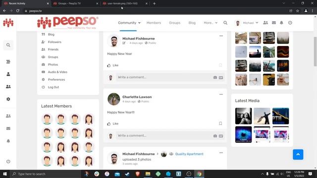The image size is (317, 178).
Task: Open File Explorer from taskbar
Action: (x=148, y=174)
